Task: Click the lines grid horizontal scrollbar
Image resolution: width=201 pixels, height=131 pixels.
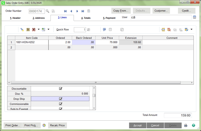Action: (95, 83)
